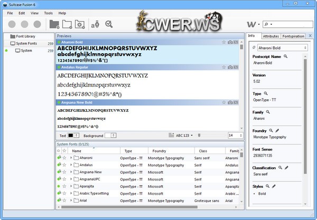Toggle the star for Aharoni font row

click(x=64, y=158)
